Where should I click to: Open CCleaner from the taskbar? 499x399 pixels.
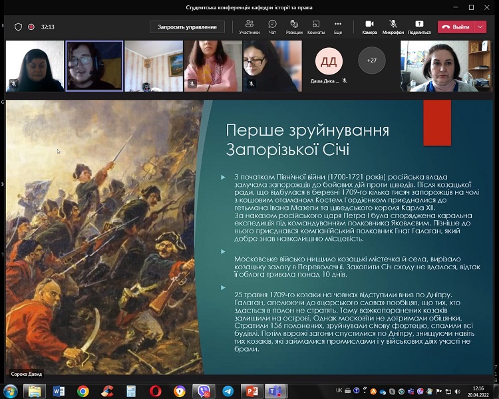pyautogui.click(x=107, y=391)
